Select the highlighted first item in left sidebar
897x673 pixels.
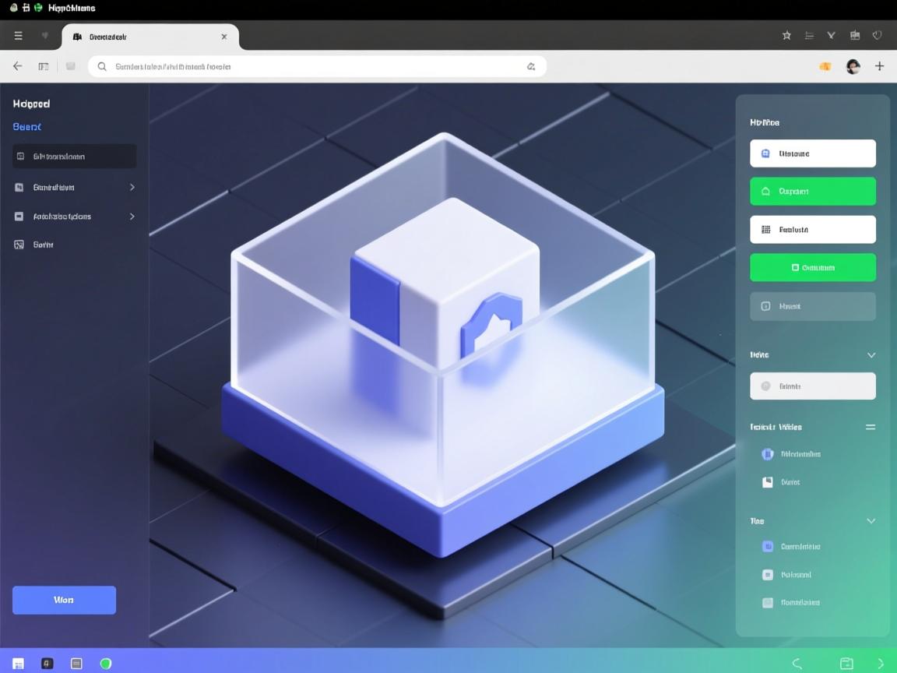click(x=74, y=157)
